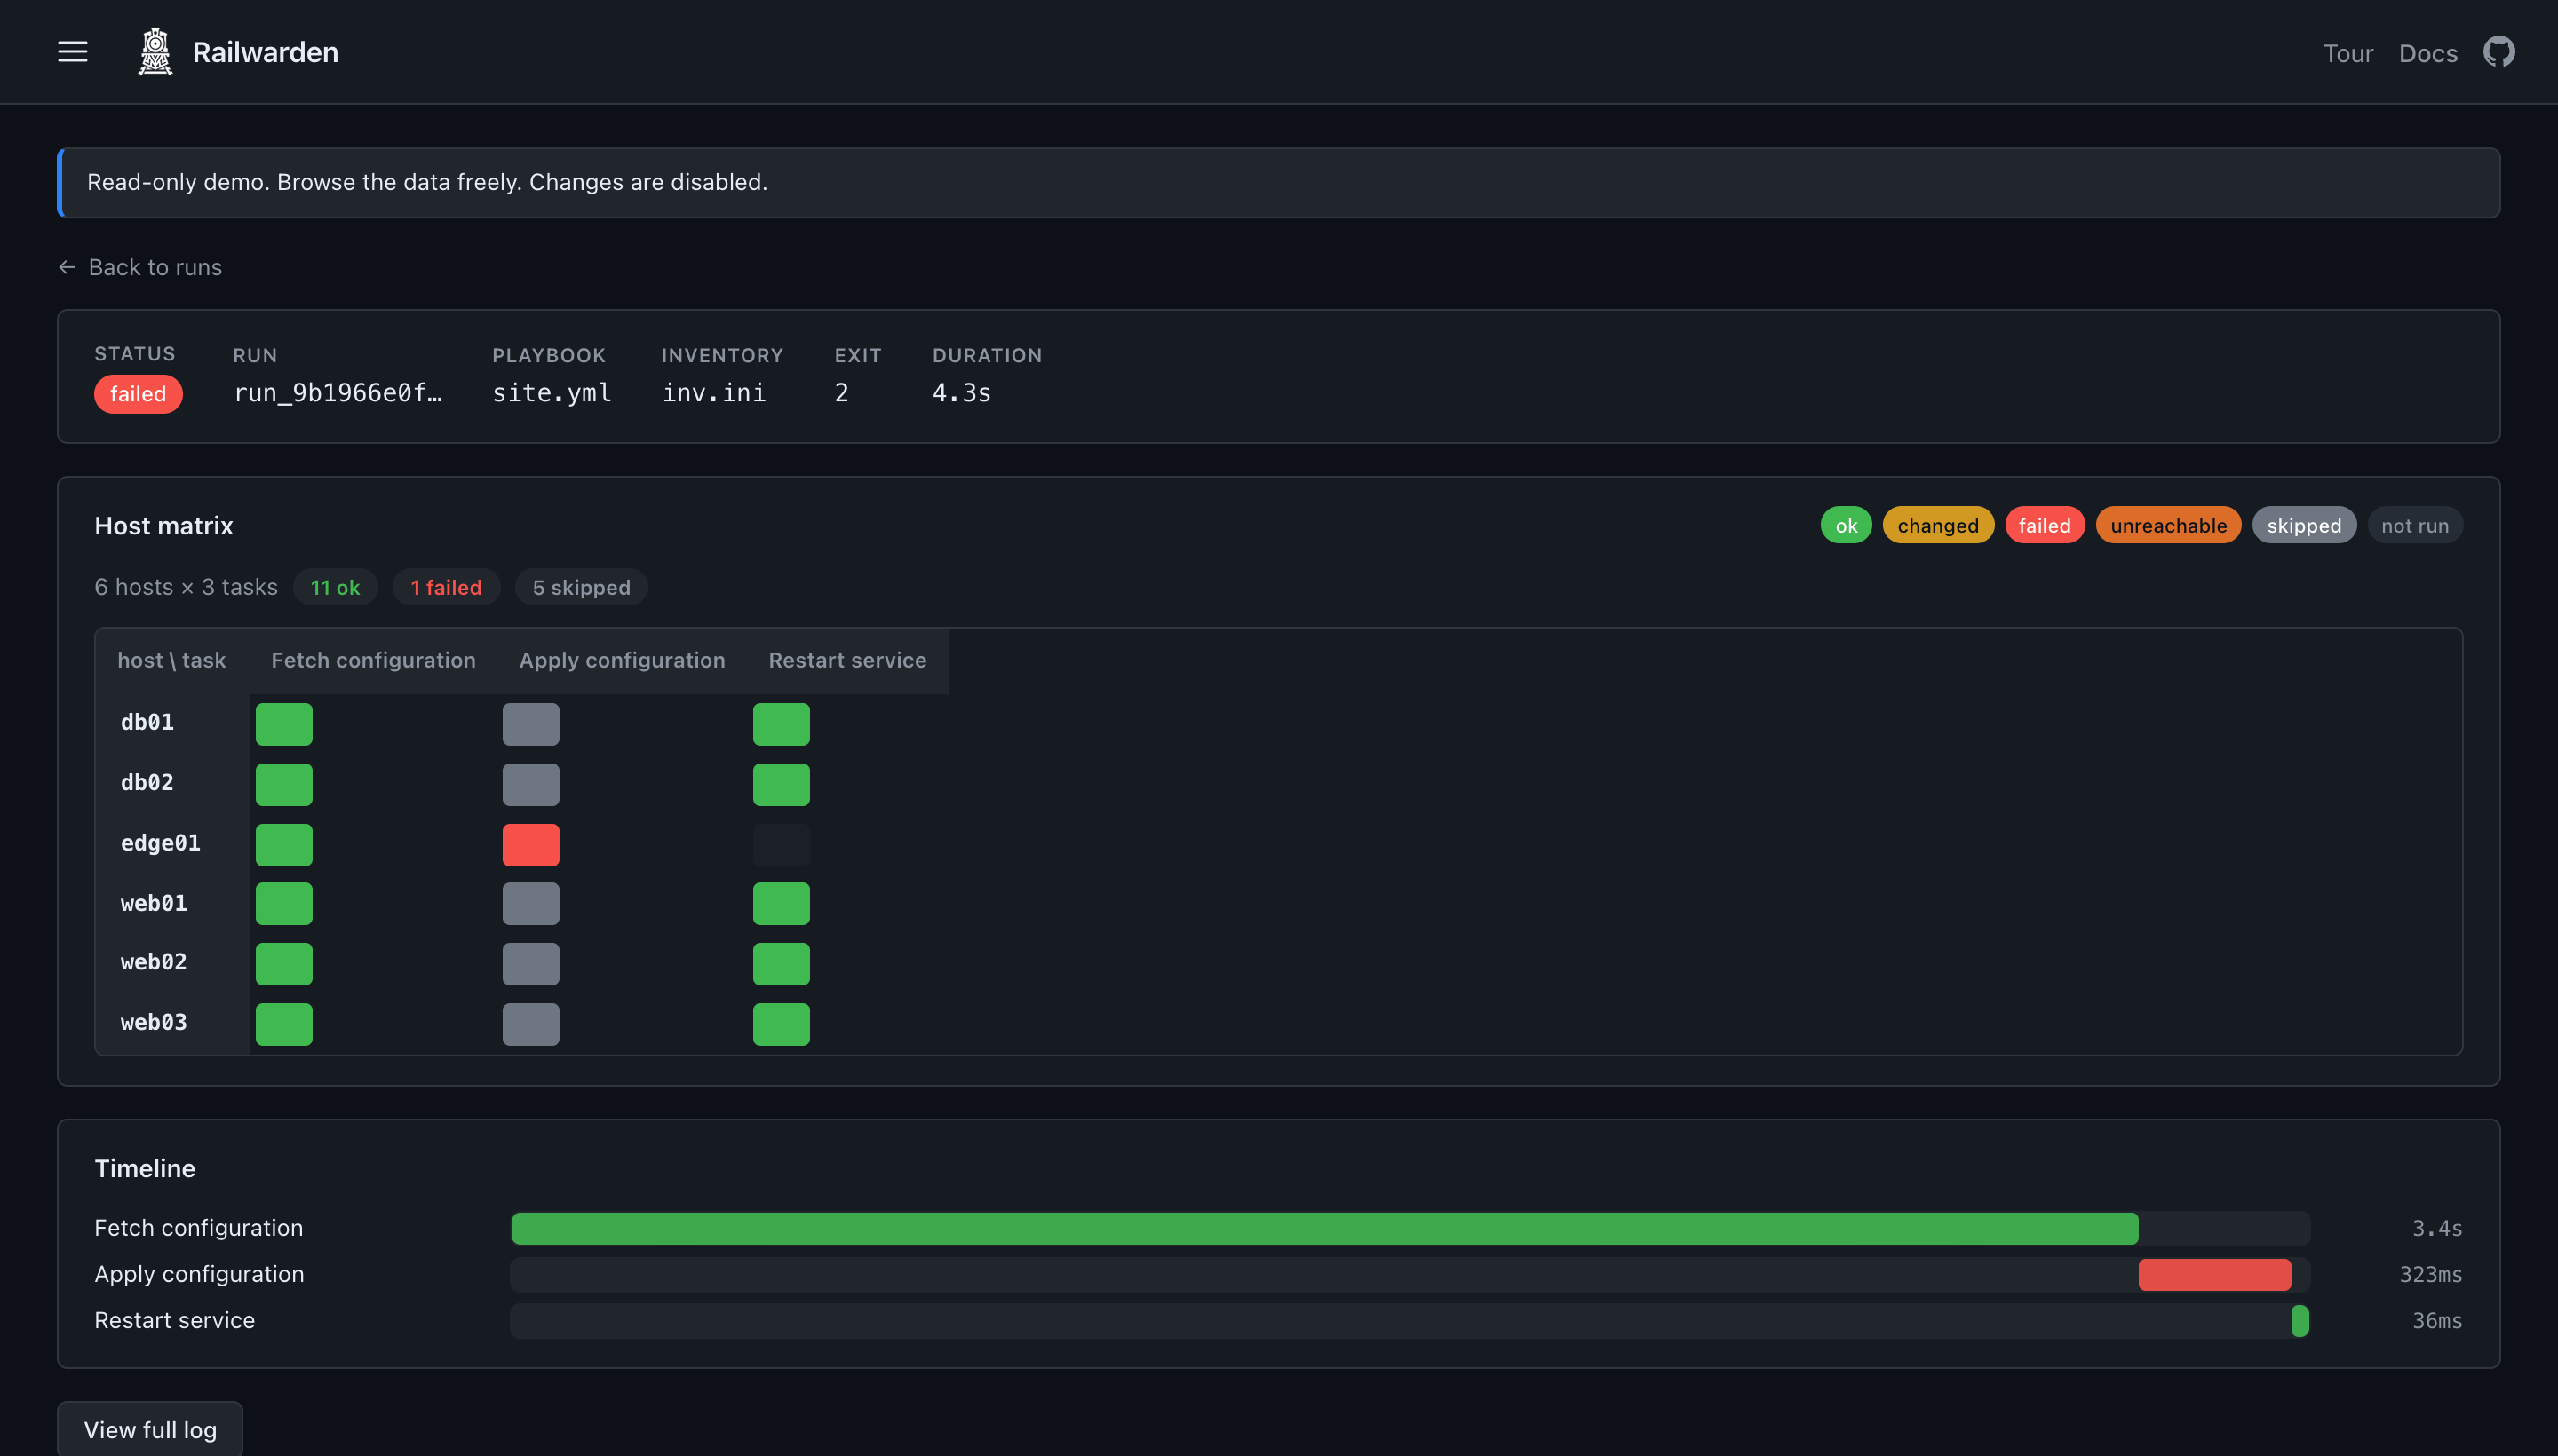Open db02 Restart service green cell
The image size is (2558, 1456).
782,784
